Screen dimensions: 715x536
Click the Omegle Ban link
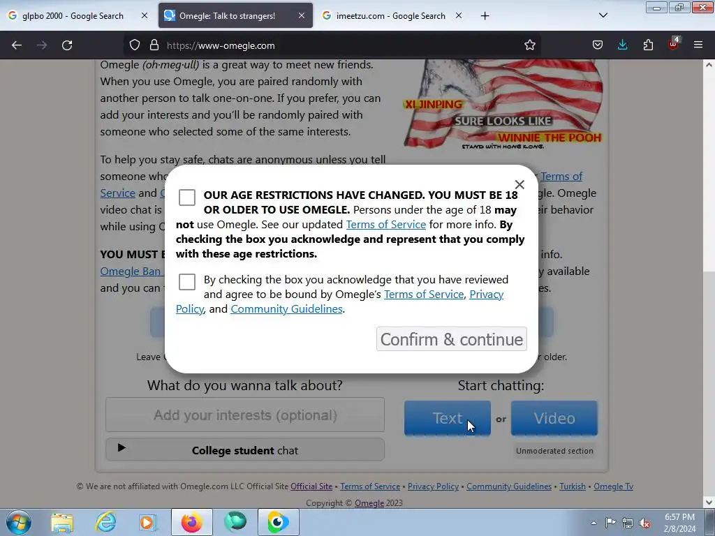tap(131, 271)
